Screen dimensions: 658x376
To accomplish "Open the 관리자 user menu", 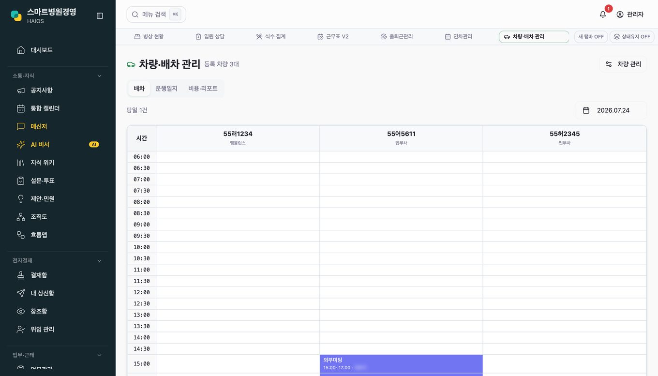I will tap(630, 15).
